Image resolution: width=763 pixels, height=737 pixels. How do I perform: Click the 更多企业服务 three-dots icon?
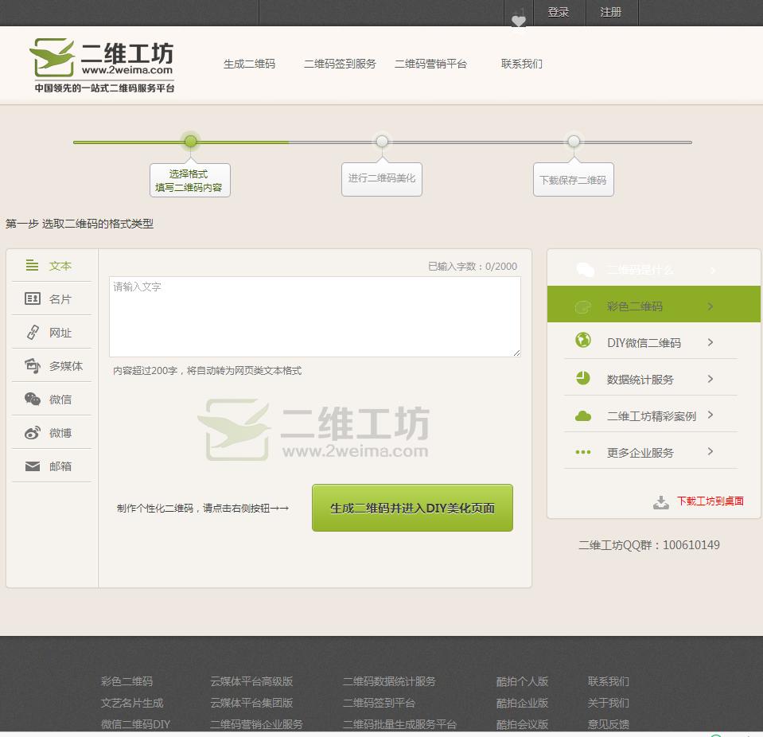click(583, 452)
